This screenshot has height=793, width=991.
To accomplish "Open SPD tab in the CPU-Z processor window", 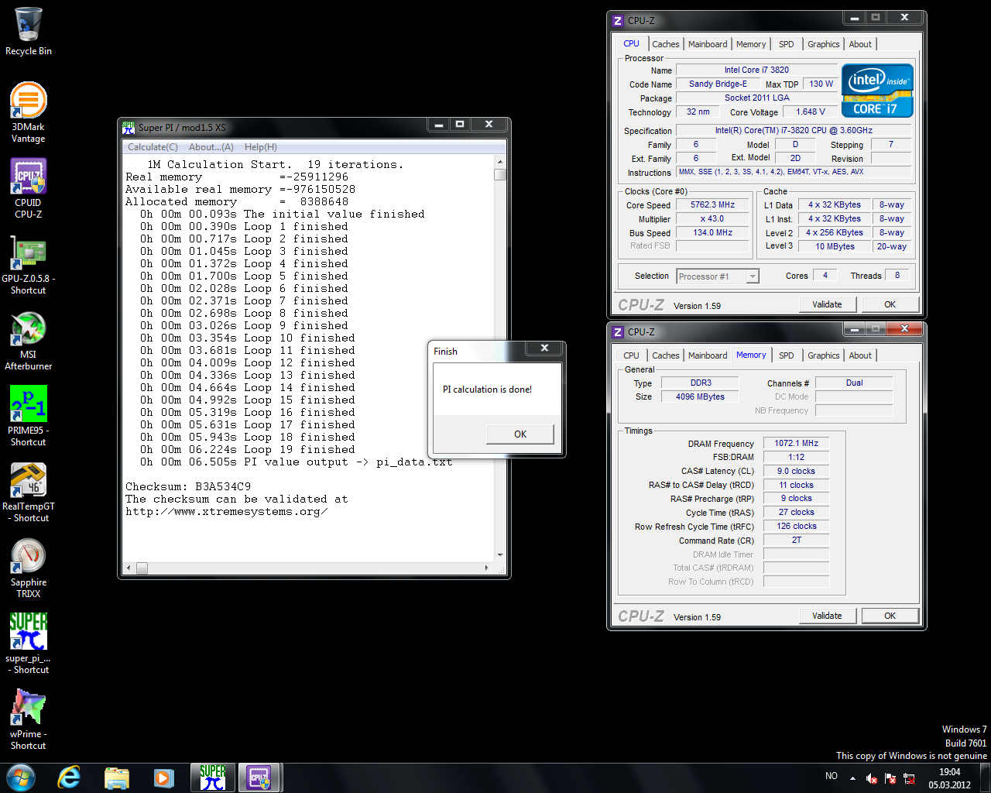I will click(x=786, y=44).
